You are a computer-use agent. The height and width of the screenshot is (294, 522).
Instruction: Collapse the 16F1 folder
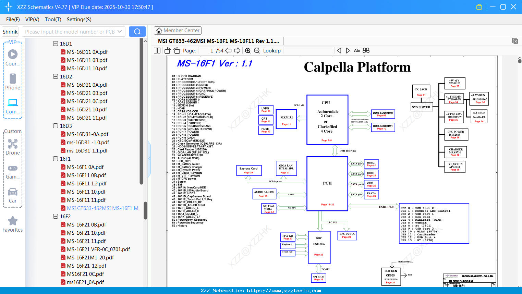pos(56,159)
